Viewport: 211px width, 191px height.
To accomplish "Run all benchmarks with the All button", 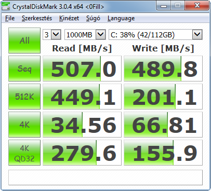I will [x=24, y=40].
